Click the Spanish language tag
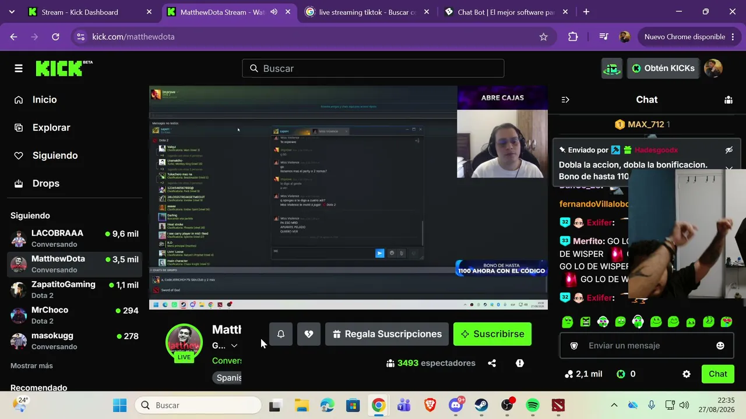 [x=228, y=378]
